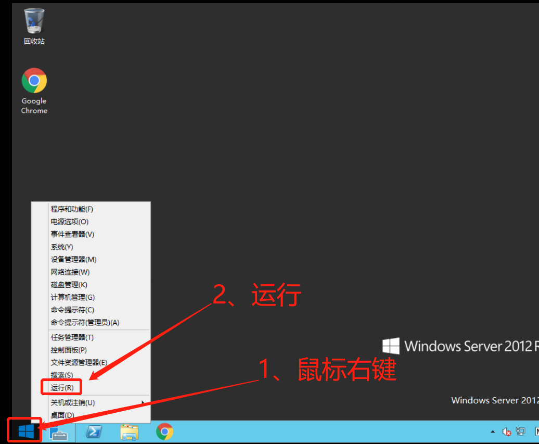This screenshot has width=539, height=444.
Task: Open the network status tray icon
Action: 520,432
